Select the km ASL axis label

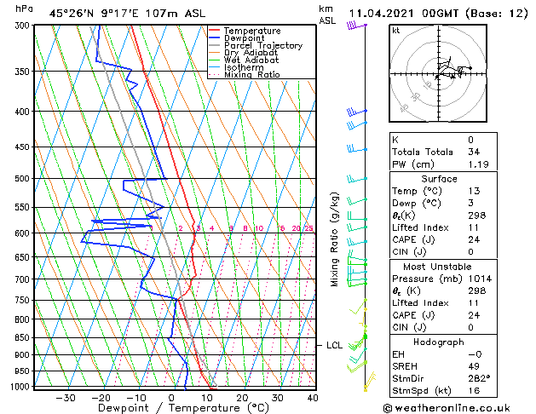(x=327, y=14)
